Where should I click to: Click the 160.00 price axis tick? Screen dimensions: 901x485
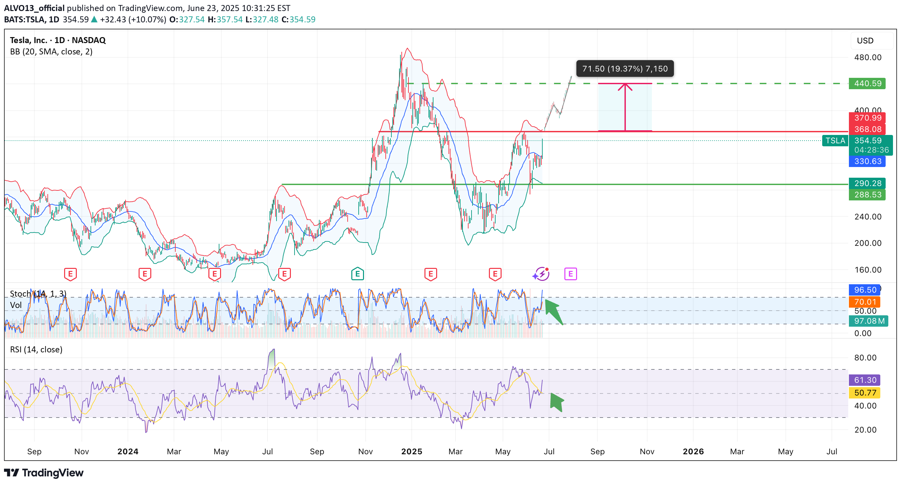868,270
